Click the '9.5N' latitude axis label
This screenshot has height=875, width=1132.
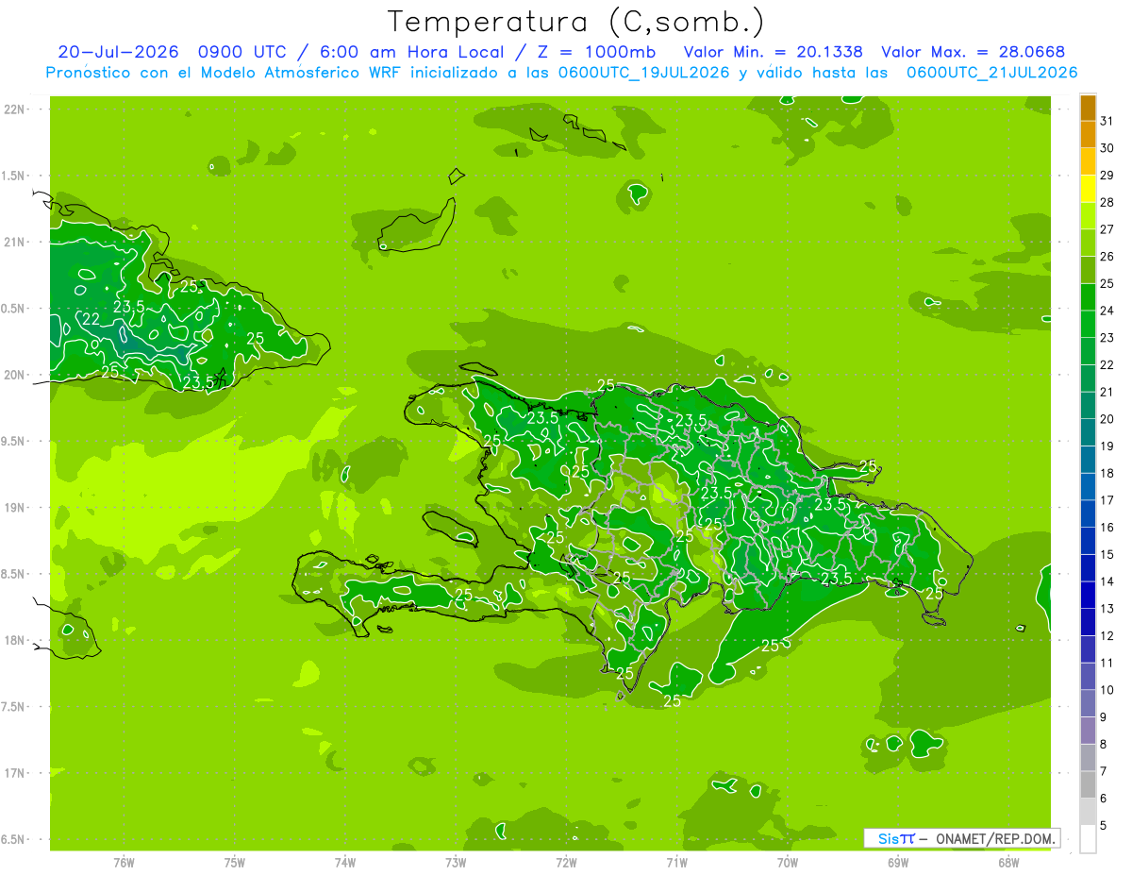coord(13,442)
